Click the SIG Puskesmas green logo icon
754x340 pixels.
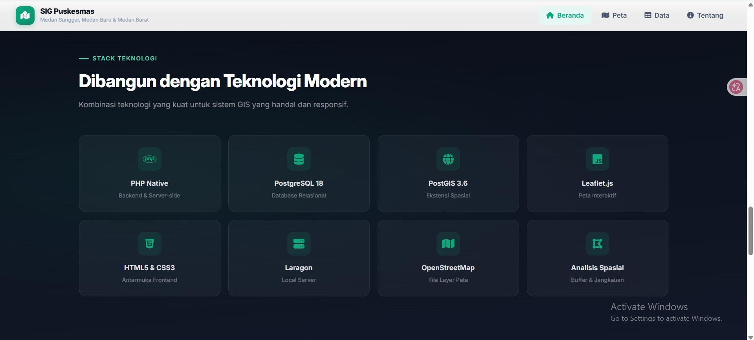pyautogui.click(x=25, y=15)
